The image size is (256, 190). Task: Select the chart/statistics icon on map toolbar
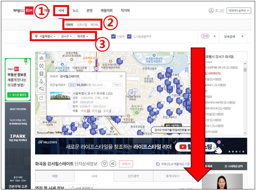click(x=42, y=58)
